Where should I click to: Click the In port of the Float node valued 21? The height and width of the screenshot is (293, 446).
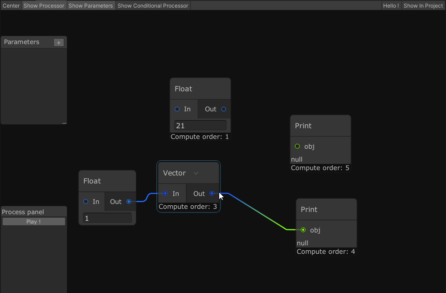[177, 109]
